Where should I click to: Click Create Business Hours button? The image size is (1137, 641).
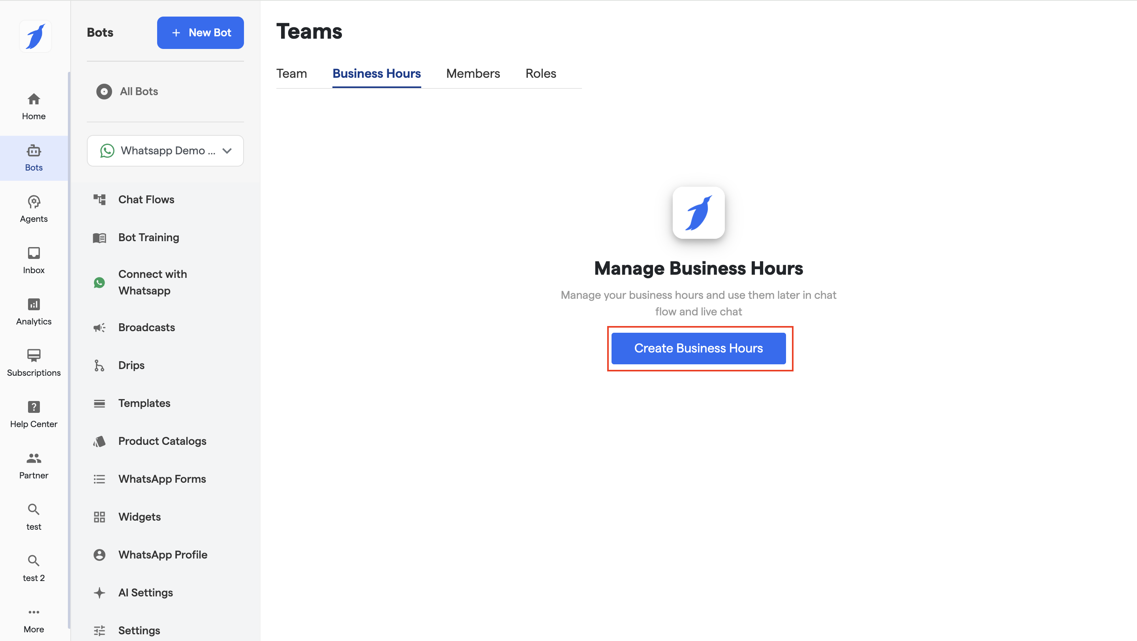[698, 349]
